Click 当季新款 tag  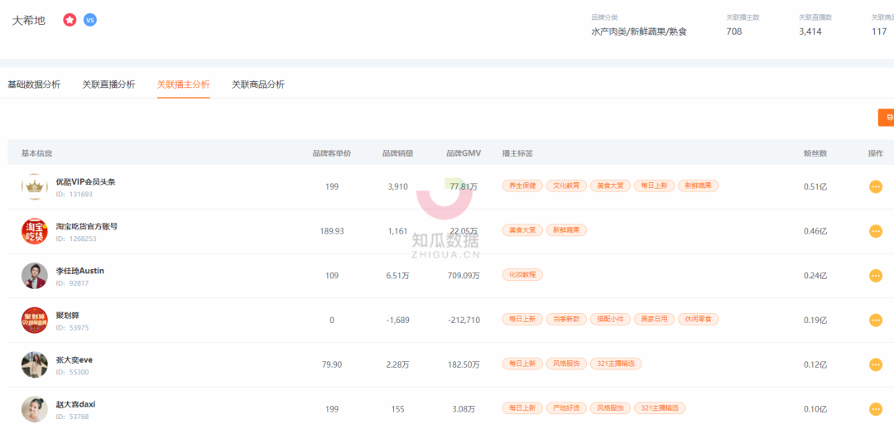point(566,319)
